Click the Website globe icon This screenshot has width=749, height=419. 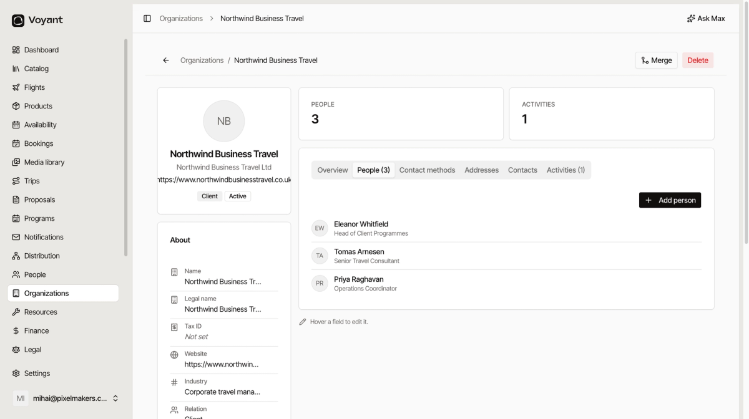tap(174, 355)
